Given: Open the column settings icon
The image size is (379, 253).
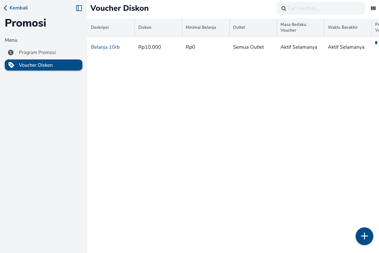Looking at the screenshot, I should pyautogui.click(x=373, y=8).
